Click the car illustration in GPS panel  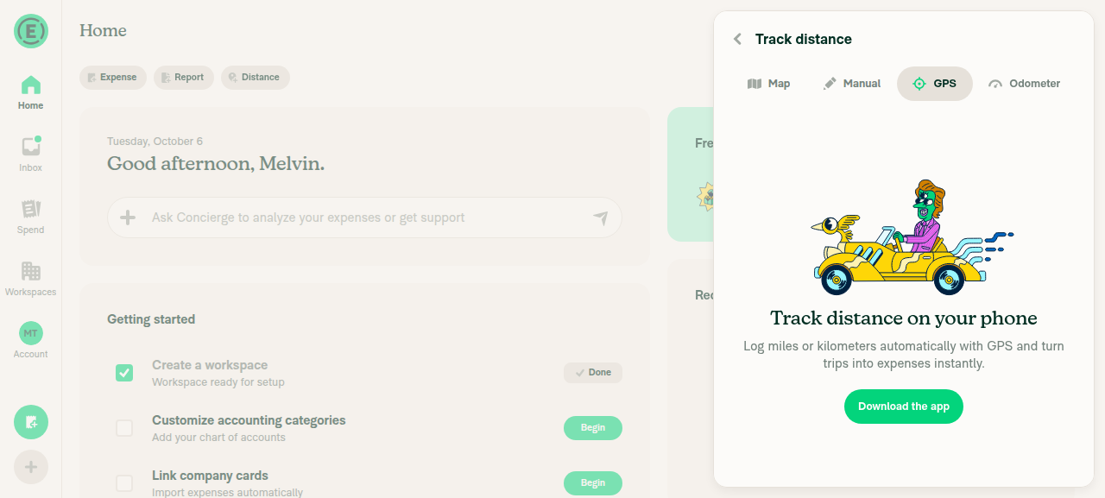[912, 237]
